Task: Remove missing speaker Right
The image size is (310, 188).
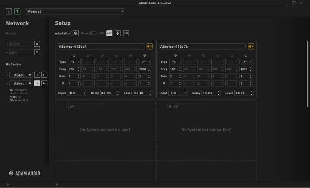Action: (x=37, y=44)
